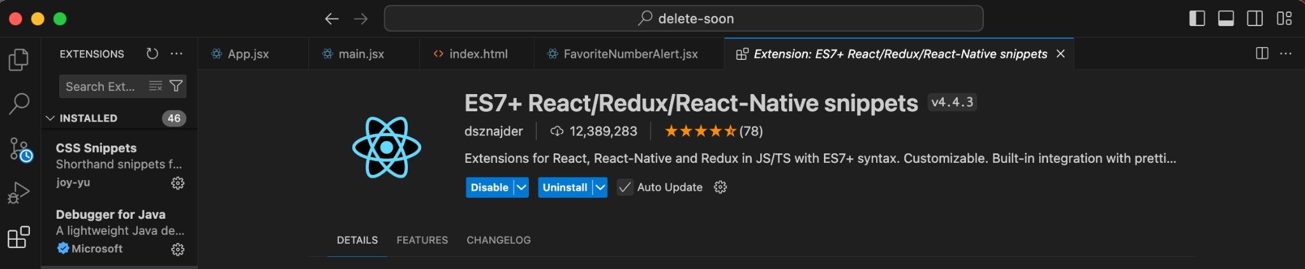Refresh the extensions list
Image resolution: width=1305 pixels, height=269 pixels.
click(152, 54)
